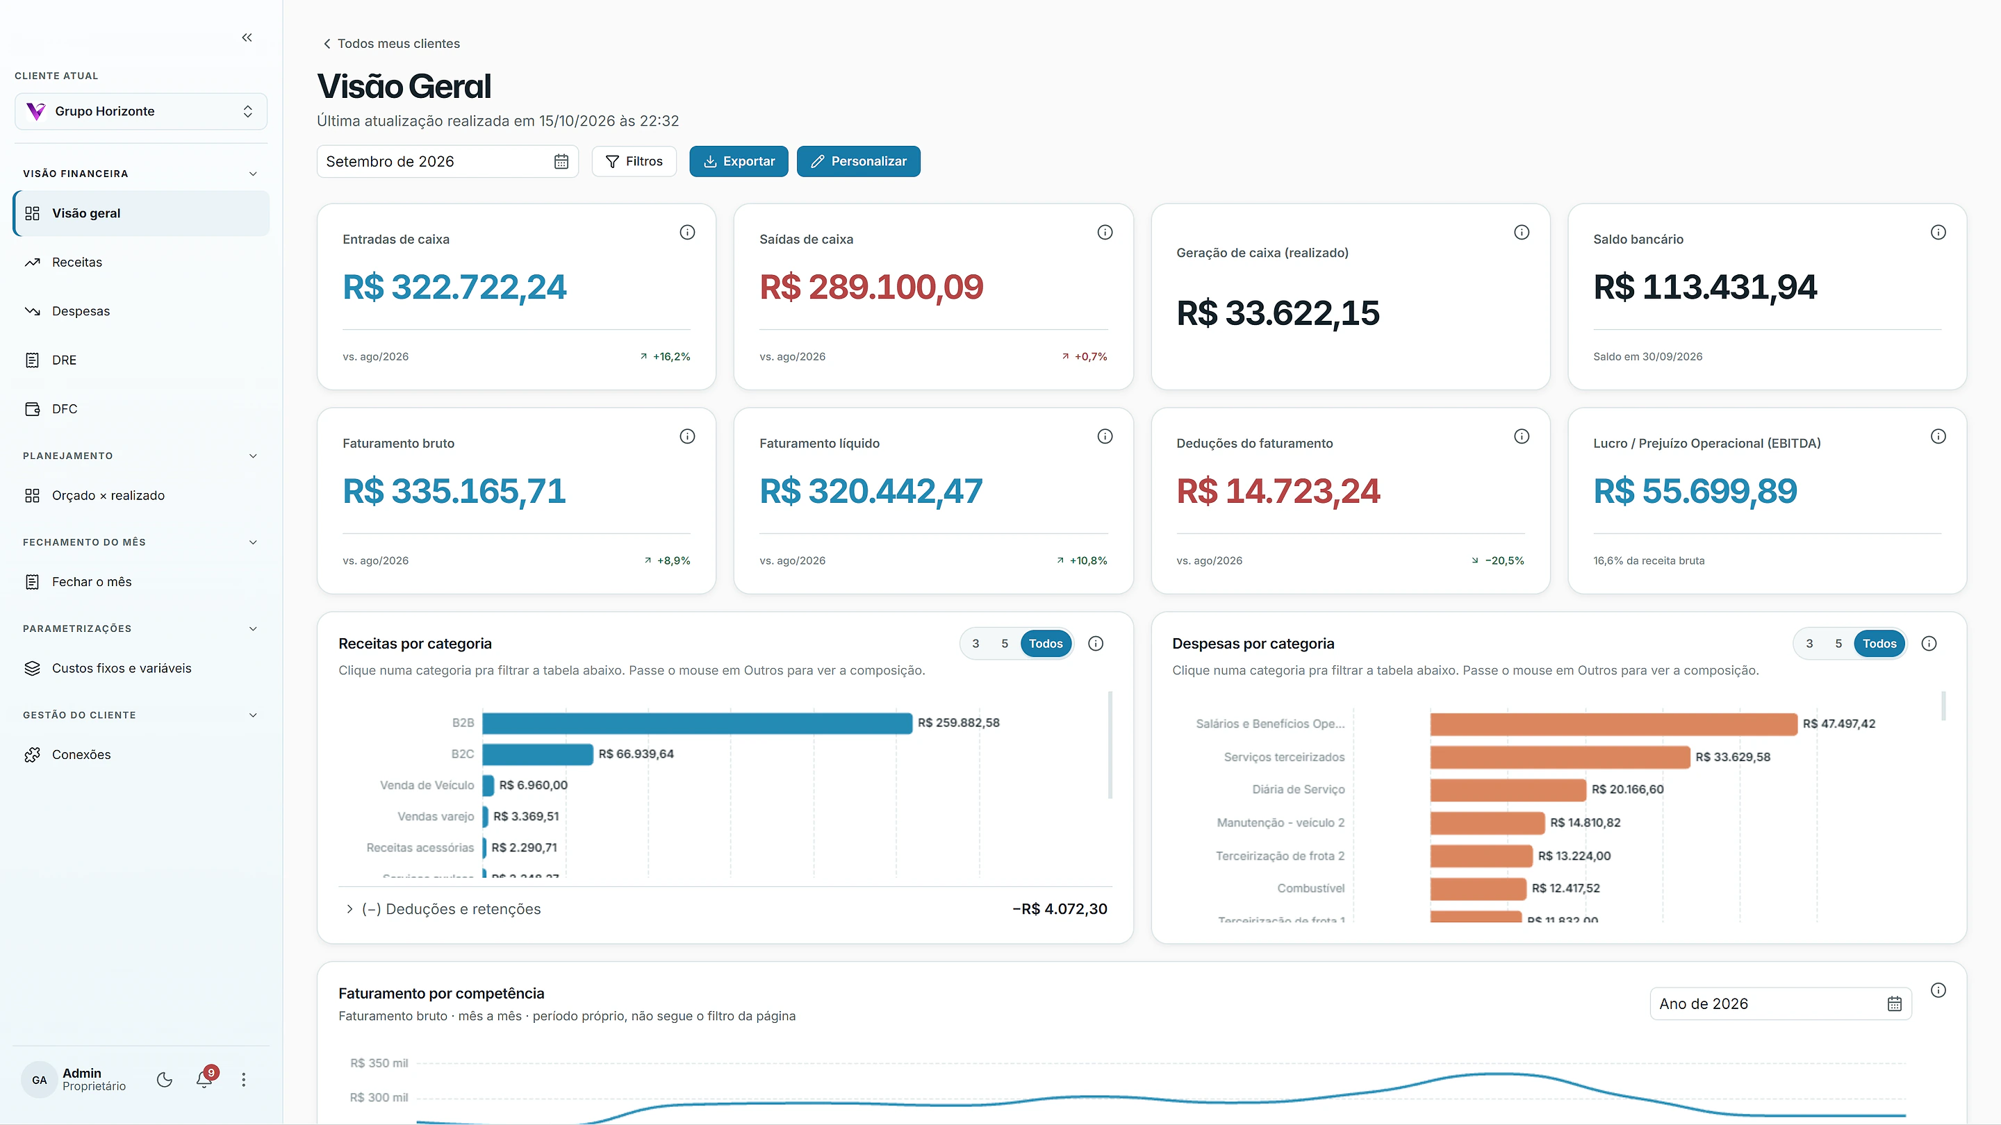Select Todos in Receitas por categoria

pyautogui.click(x=1046, y=644)
